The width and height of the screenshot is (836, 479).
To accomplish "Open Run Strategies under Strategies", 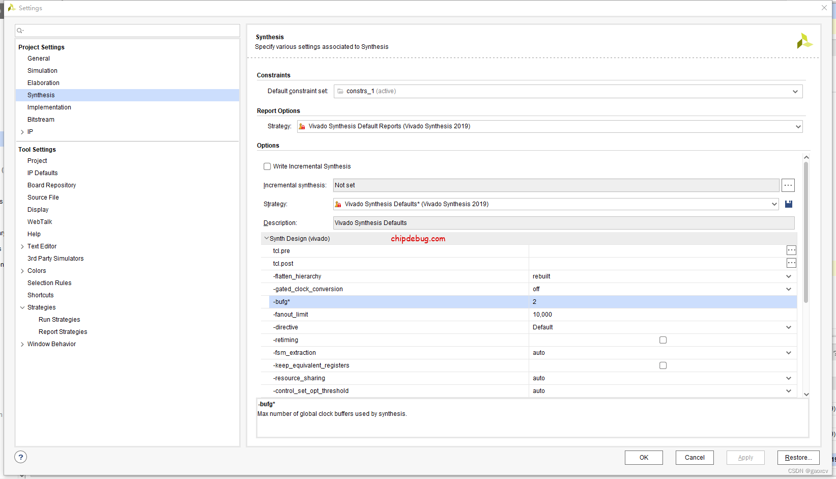I will coord(59,320).
